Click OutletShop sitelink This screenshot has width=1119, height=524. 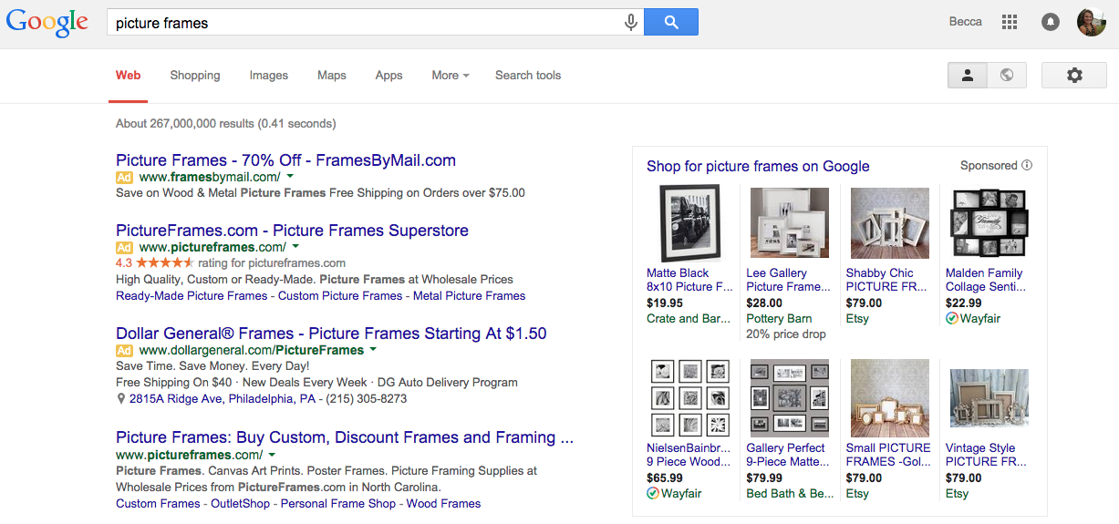pyautogui.click(x=241, y=503)
